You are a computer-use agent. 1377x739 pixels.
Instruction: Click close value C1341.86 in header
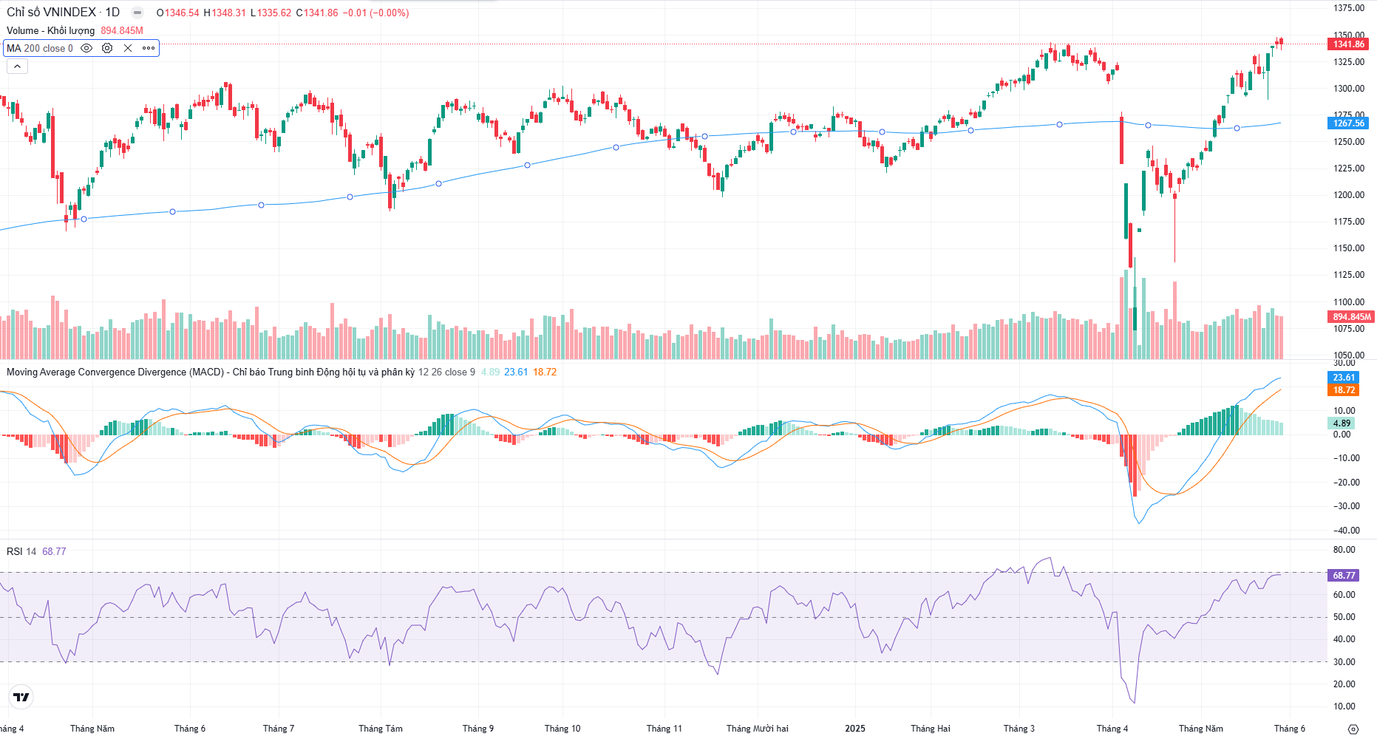[x=317, y=13]
